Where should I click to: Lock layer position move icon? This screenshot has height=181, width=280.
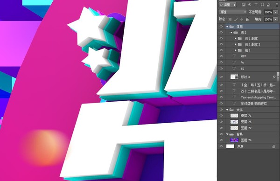[x=241, y=19]
